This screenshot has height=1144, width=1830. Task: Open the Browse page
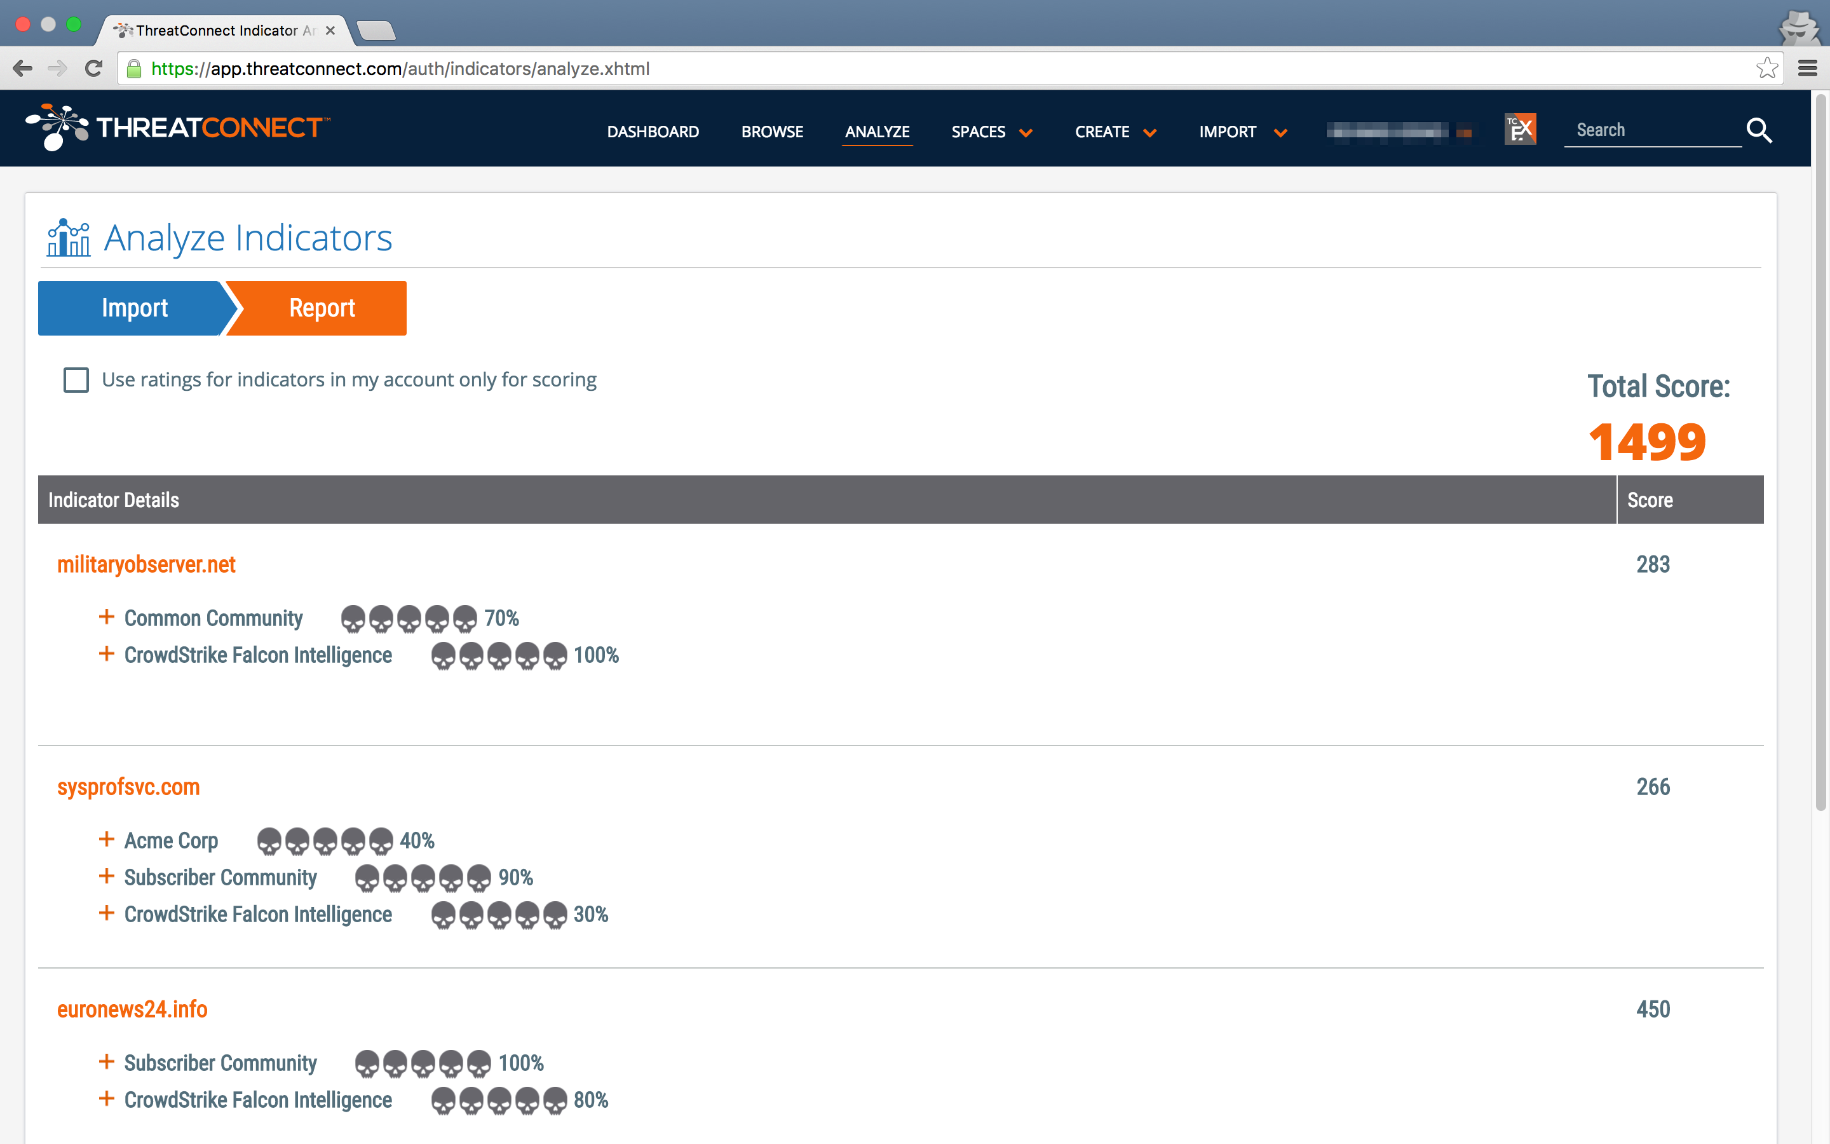pyautogui.click(x=772, y=132)
